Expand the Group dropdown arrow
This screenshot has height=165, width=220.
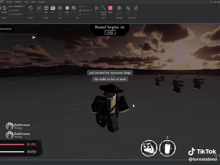pos(89,7)
